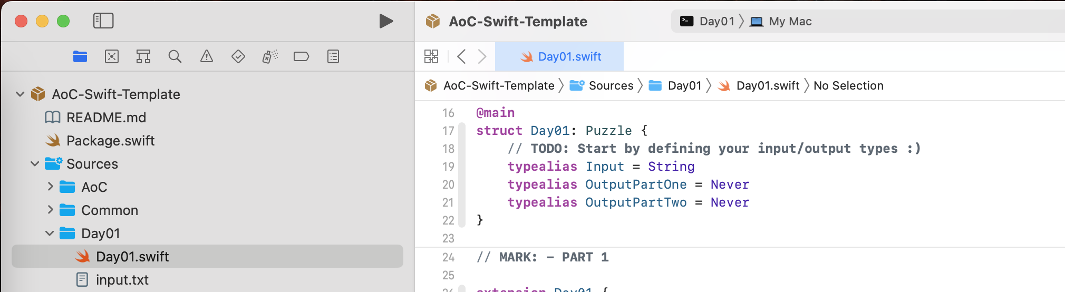The width and height of the screenshot is (1065, 292).
Task: Minimize the Xcode window with yellow button
Action: (42, 21)
